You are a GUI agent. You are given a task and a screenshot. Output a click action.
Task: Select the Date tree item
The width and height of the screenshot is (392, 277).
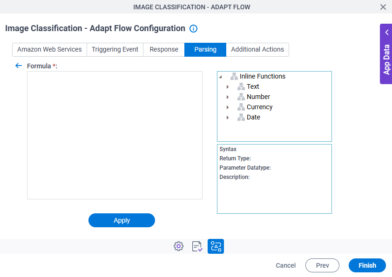point(253,117)
